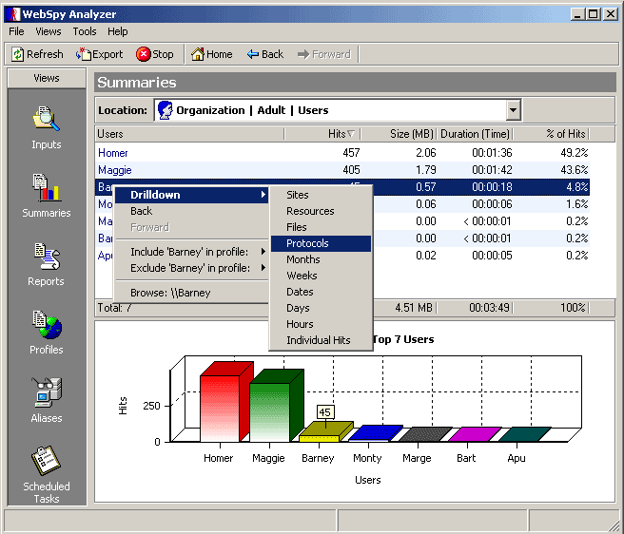This screenshot has width=624, height=534.
Task: Click the red Homer chart bar
Action: click(220, 408)
